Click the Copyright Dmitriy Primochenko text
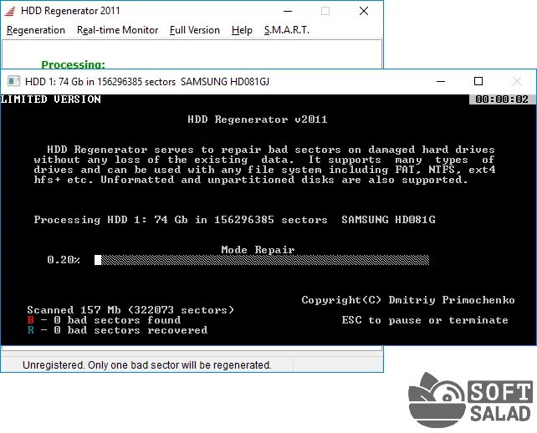This screenshot has width=537, height=433. 408,300
